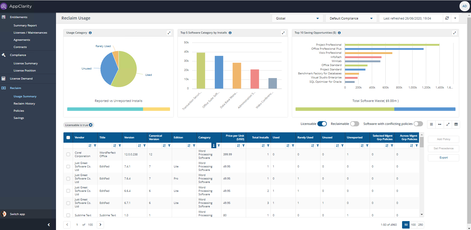Image resolution: width=471 pixels, height=230 pixels.
Task: Go to Reclaim History
Action: click(24, 104)
